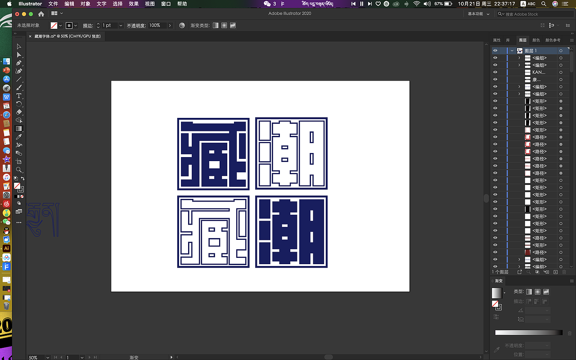
Task: Hide the 图层 1 layer
Action: [495, 50]
